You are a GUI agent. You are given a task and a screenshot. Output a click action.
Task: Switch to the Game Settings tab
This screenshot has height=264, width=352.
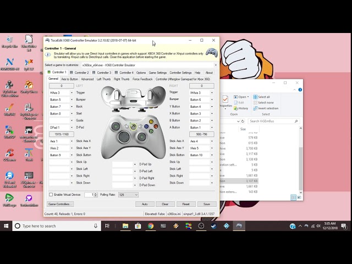click(158, 73)
